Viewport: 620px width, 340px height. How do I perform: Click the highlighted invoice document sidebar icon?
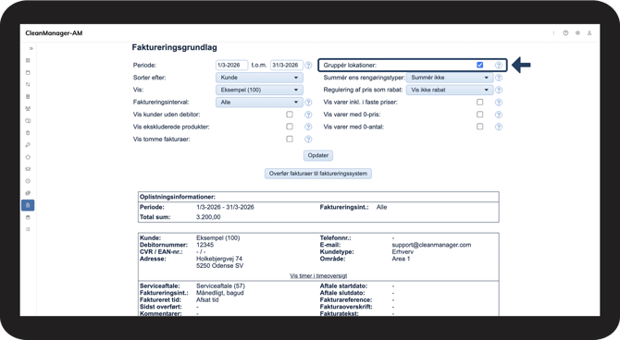tap(28, 205)
